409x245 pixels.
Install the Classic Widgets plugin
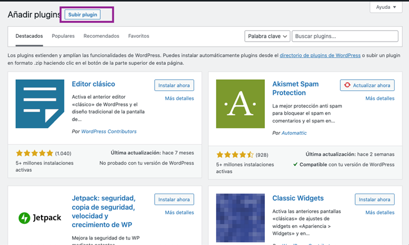[375, 200]
